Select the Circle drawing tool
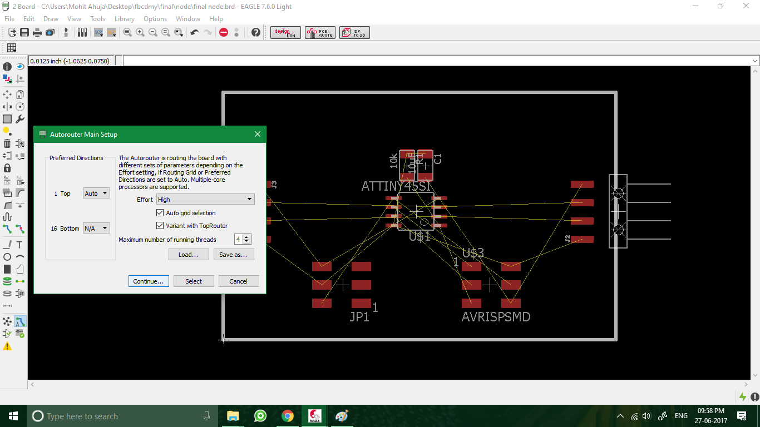The height and width of the screenshot is (427, 760). [7, 257]
